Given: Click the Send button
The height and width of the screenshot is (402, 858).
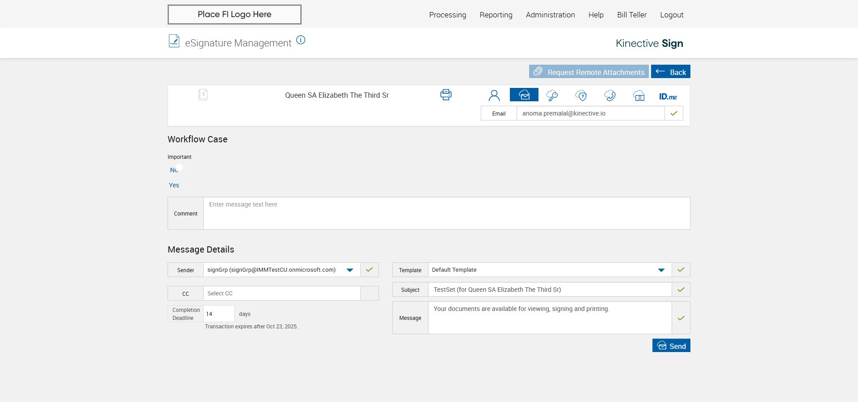Looking at the screenshot, I should pyautogui.click(x=671, y=346).
